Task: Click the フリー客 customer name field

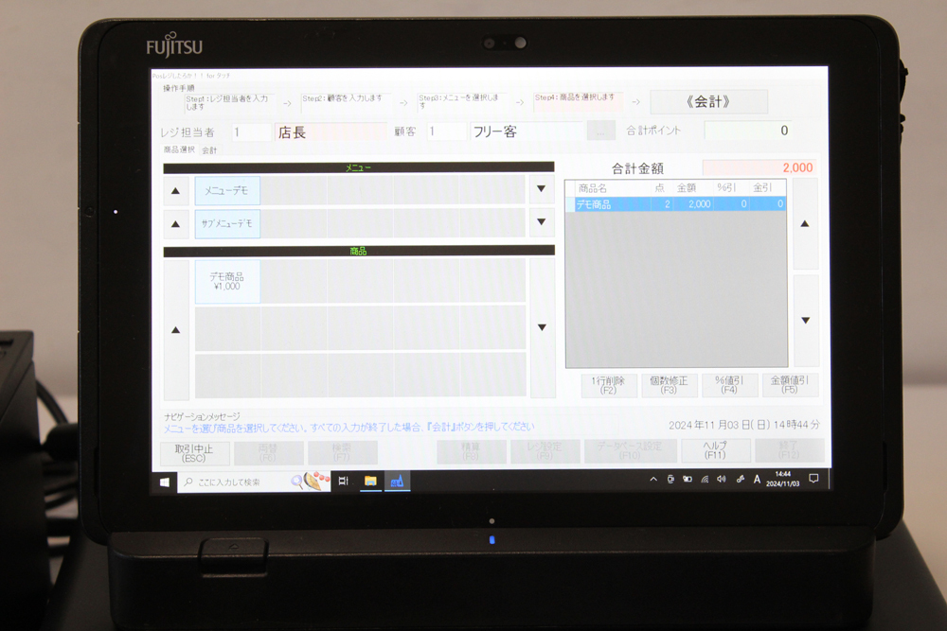Action: (x=527, y=131)
